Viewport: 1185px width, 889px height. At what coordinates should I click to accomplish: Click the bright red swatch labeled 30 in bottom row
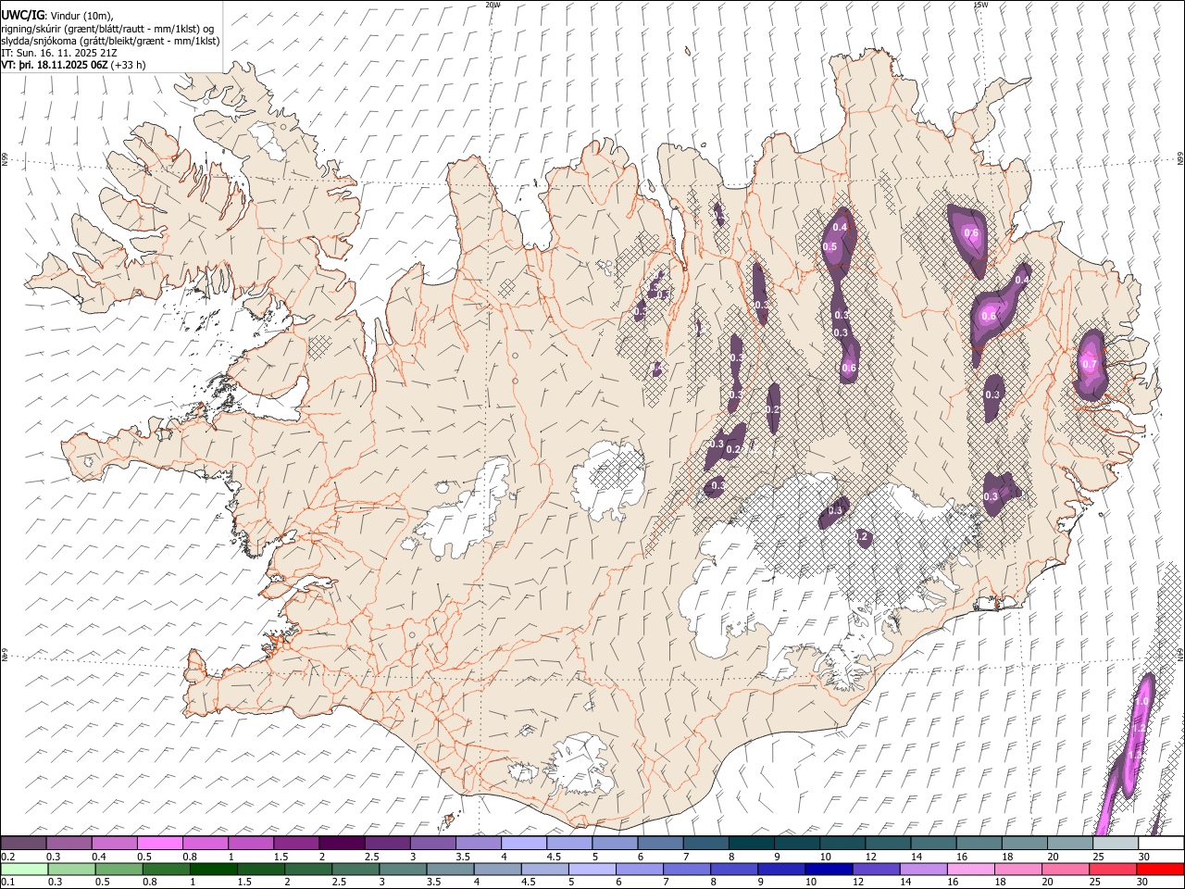1159,869
